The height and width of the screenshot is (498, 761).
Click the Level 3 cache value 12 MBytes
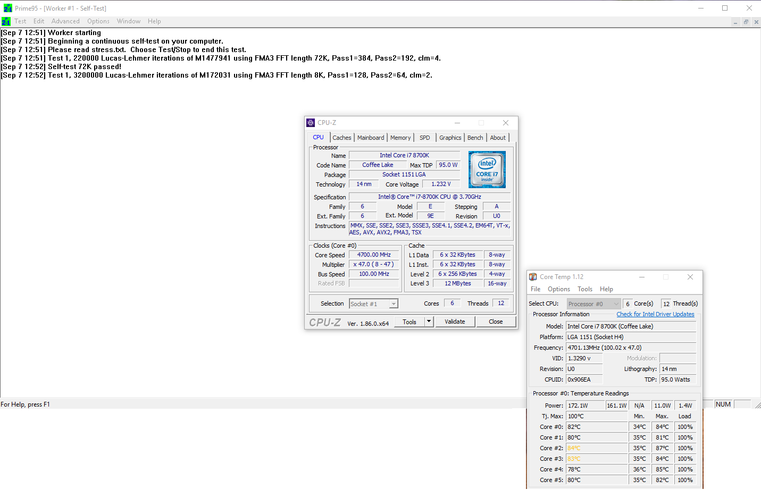[458, 283]
